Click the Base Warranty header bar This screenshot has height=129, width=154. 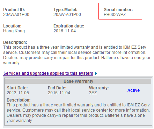click(78, 81)
